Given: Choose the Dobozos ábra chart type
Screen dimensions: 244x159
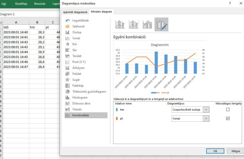Looking at the screenshot, I should click(x=86, y=103).
